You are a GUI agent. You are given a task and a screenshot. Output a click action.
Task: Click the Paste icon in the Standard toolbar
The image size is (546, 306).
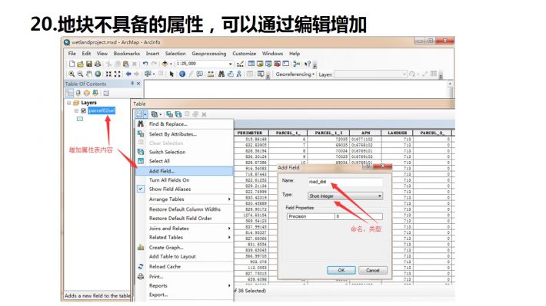click(x=125, y=64)
